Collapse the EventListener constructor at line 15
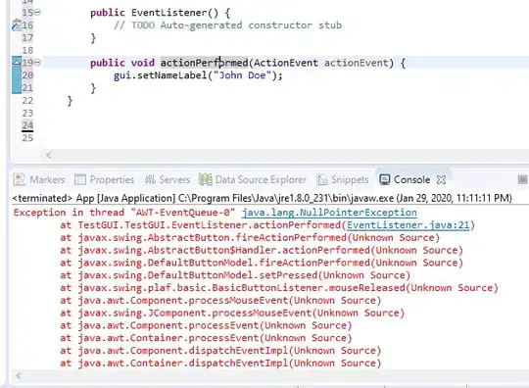 [37, 13]
